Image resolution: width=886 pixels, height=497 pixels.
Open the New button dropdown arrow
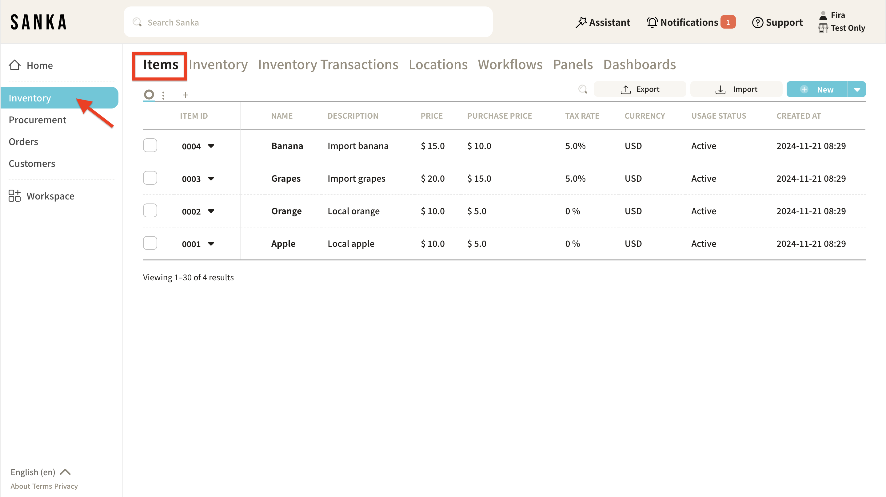click(x=857, y=89)
